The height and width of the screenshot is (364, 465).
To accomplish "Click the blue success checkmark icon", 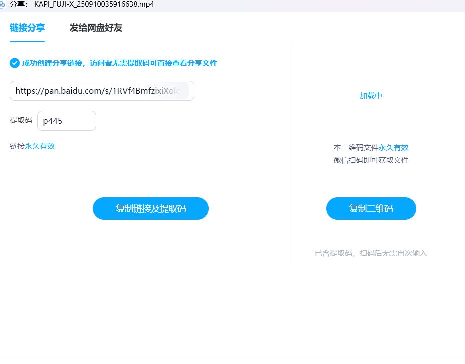I will [15, 63].
